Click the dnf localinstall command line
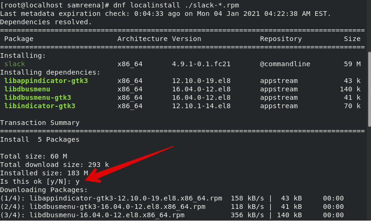The width and height of the screenshot is (371, 221). (x=119, y=5)
